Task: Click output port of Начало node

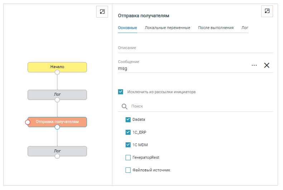Action: 57,72
